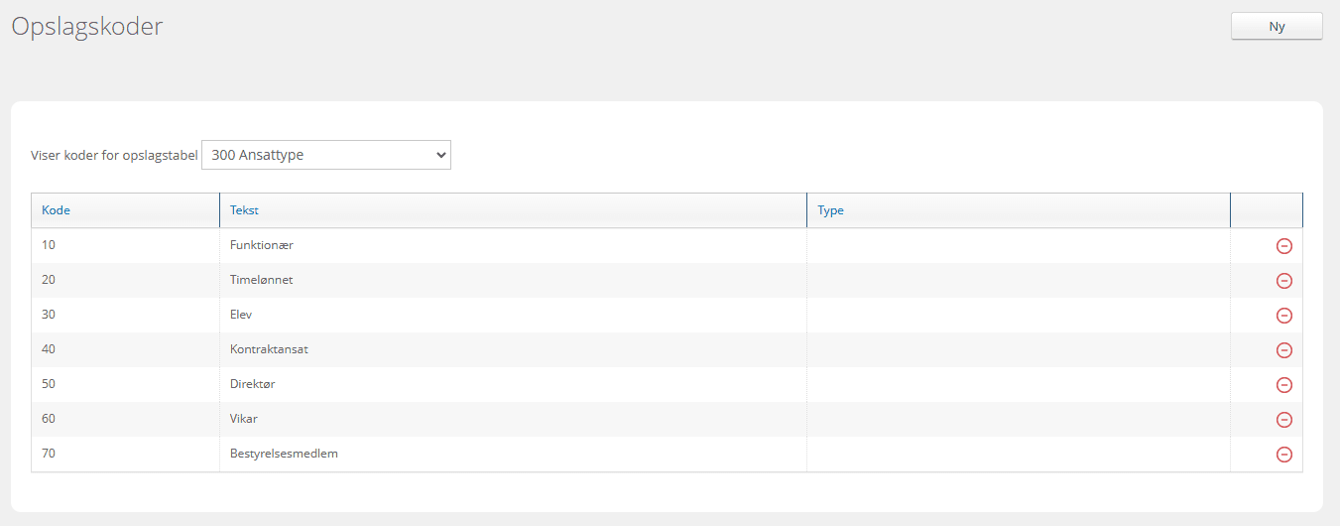Delete the Bestyrelsesmedlem entry
Screen dimensions: 1340x526
tap(1283, 455)
